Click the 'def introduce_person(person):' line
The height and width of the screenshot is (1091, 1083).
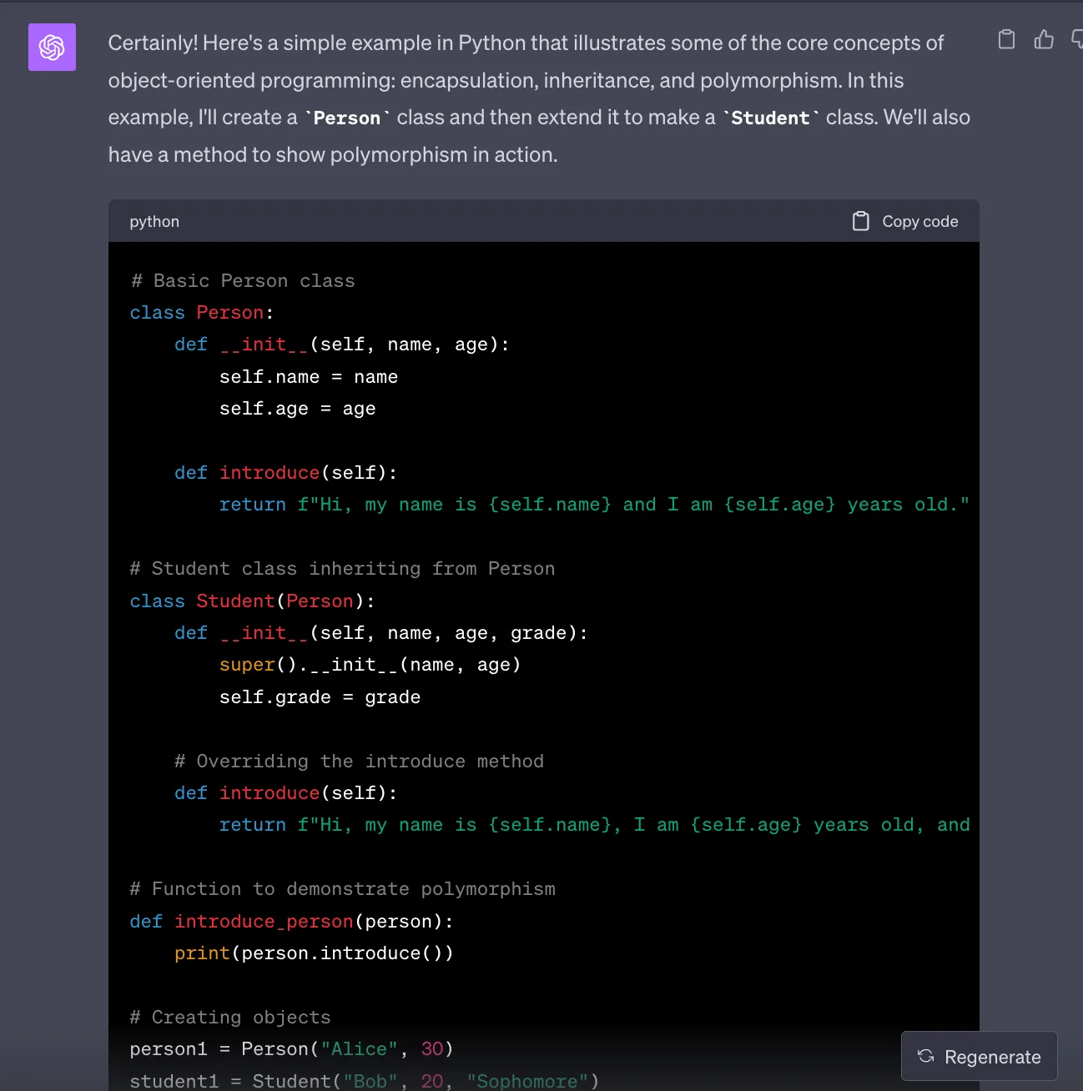coord(292,922)
